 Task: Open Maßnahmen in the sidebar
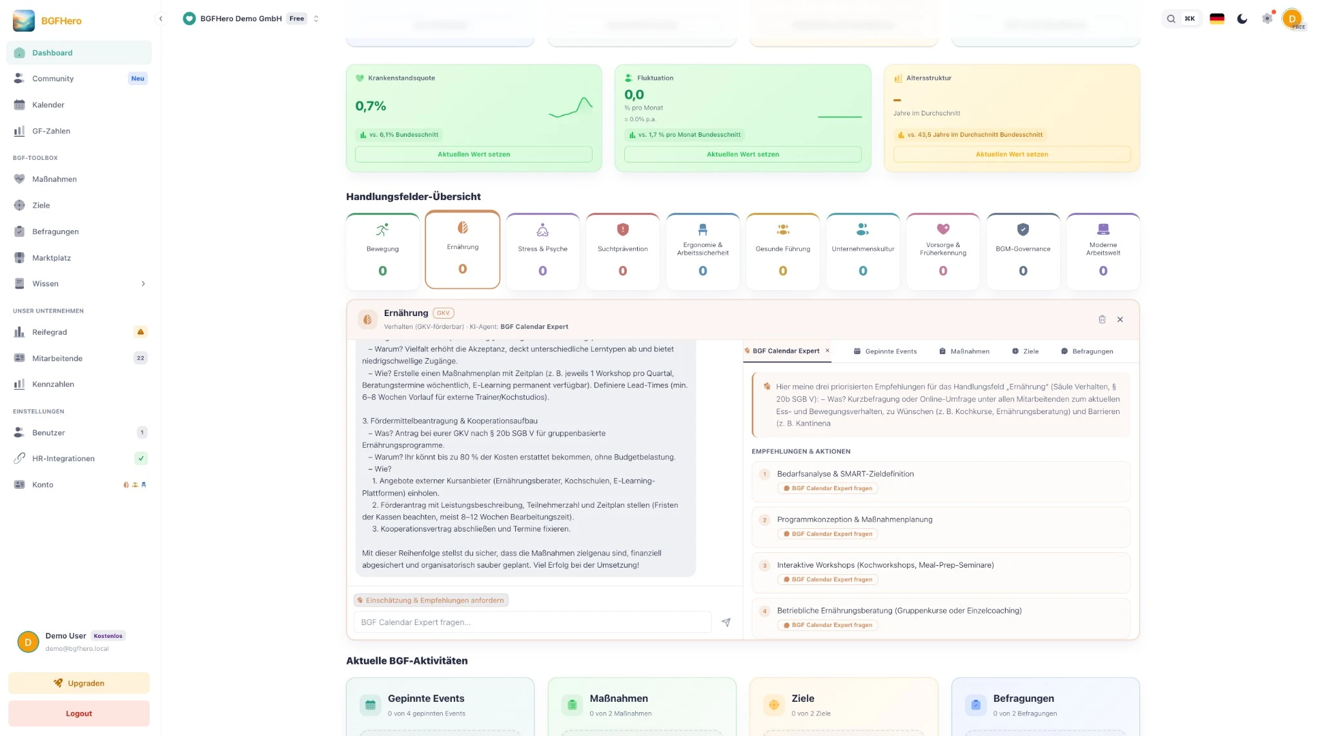click(x=54, y=179)
